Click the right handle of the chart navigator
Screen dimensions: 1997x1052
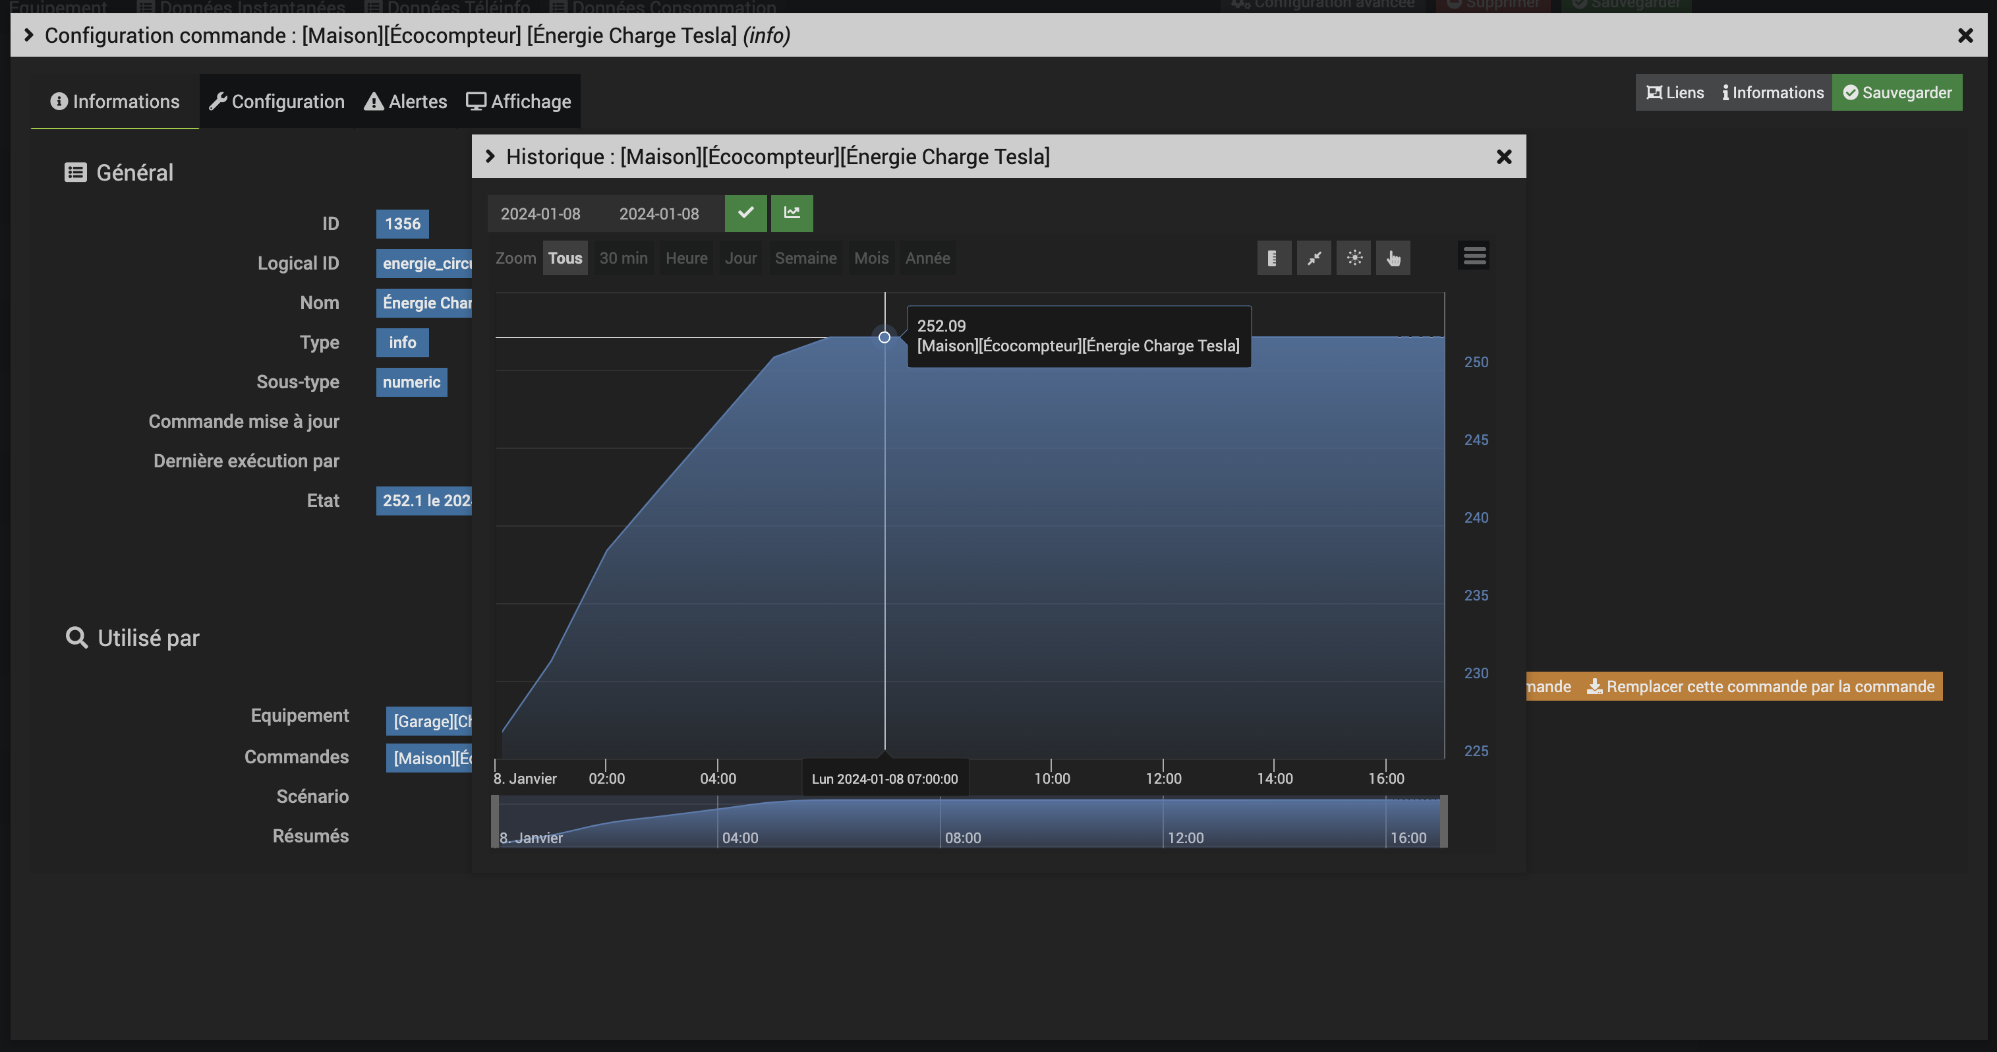click(x=1443, y=822)
